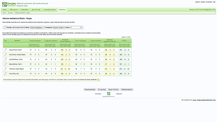
Task: Click student name Báez Benítez
Action: pos(15,64)
